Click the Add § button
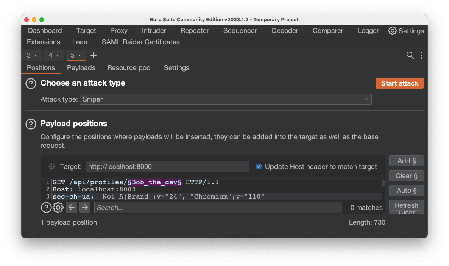 pos(406,161)
